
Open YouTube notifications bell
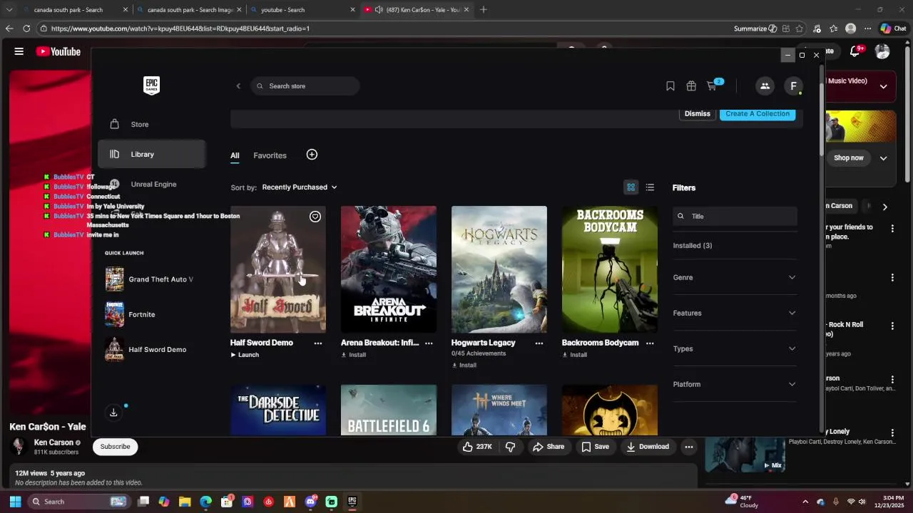855,51
